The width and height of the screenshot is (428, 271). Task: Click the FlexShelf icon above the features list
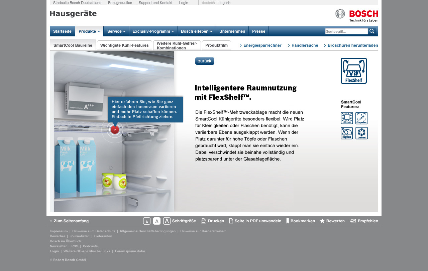pyautogui.click(x=354, y=71)
